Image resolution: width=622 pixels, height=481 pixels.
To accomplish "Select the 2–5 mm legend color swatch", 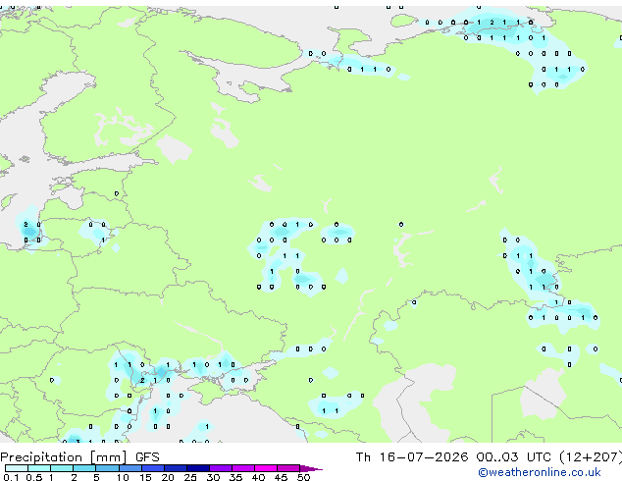I will [x=84, y=468].
